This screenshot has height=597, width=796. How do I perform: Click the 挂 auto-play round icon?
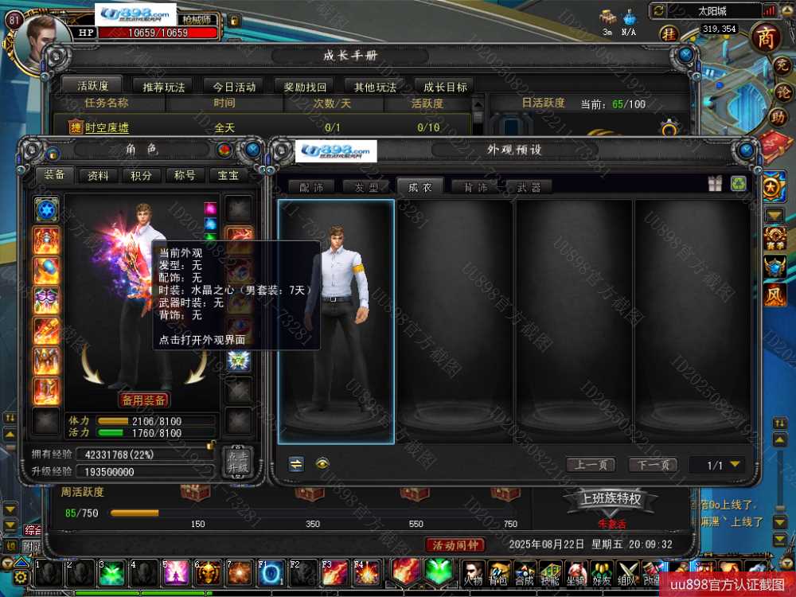click(x=669, y=34)
